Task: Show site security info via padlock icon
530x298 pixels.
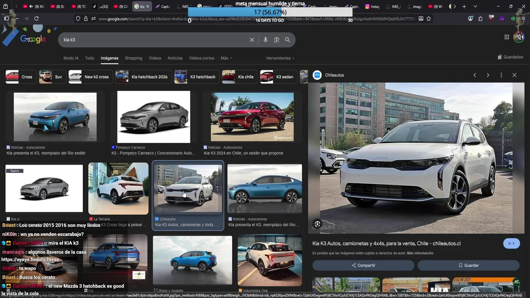Action: click(86, 19)
